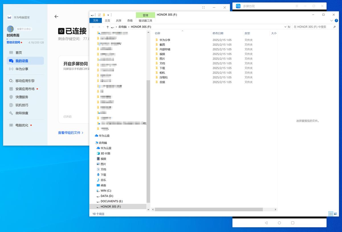
Task: Expand the address bar history dropdown
Action: click(285, 27)
